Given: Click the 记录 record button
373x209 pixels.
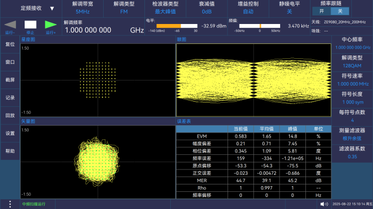Looking at the screenshot, I should click(x=10, y=98).
